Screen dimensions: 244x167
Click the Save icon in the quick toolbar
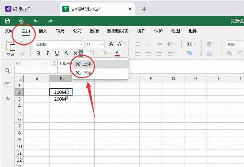7,21
